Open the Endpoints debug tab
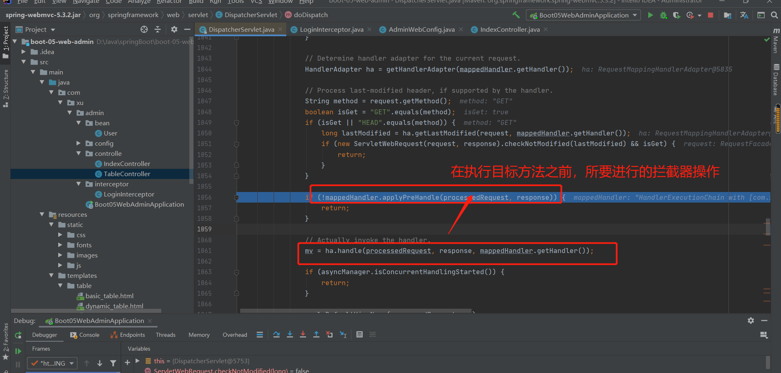 pos(127,335)
